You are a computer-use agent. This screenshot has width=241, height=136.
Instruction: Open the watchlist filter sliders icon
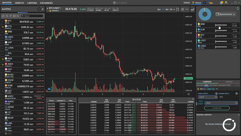[7, 16]
